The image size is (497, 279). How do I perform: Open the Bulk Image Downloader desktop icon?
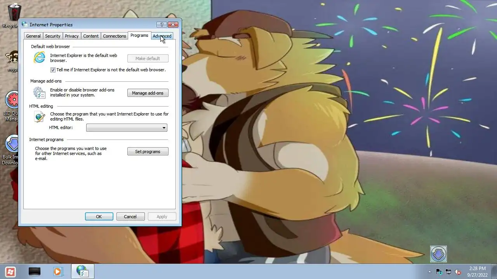(12, 144)
